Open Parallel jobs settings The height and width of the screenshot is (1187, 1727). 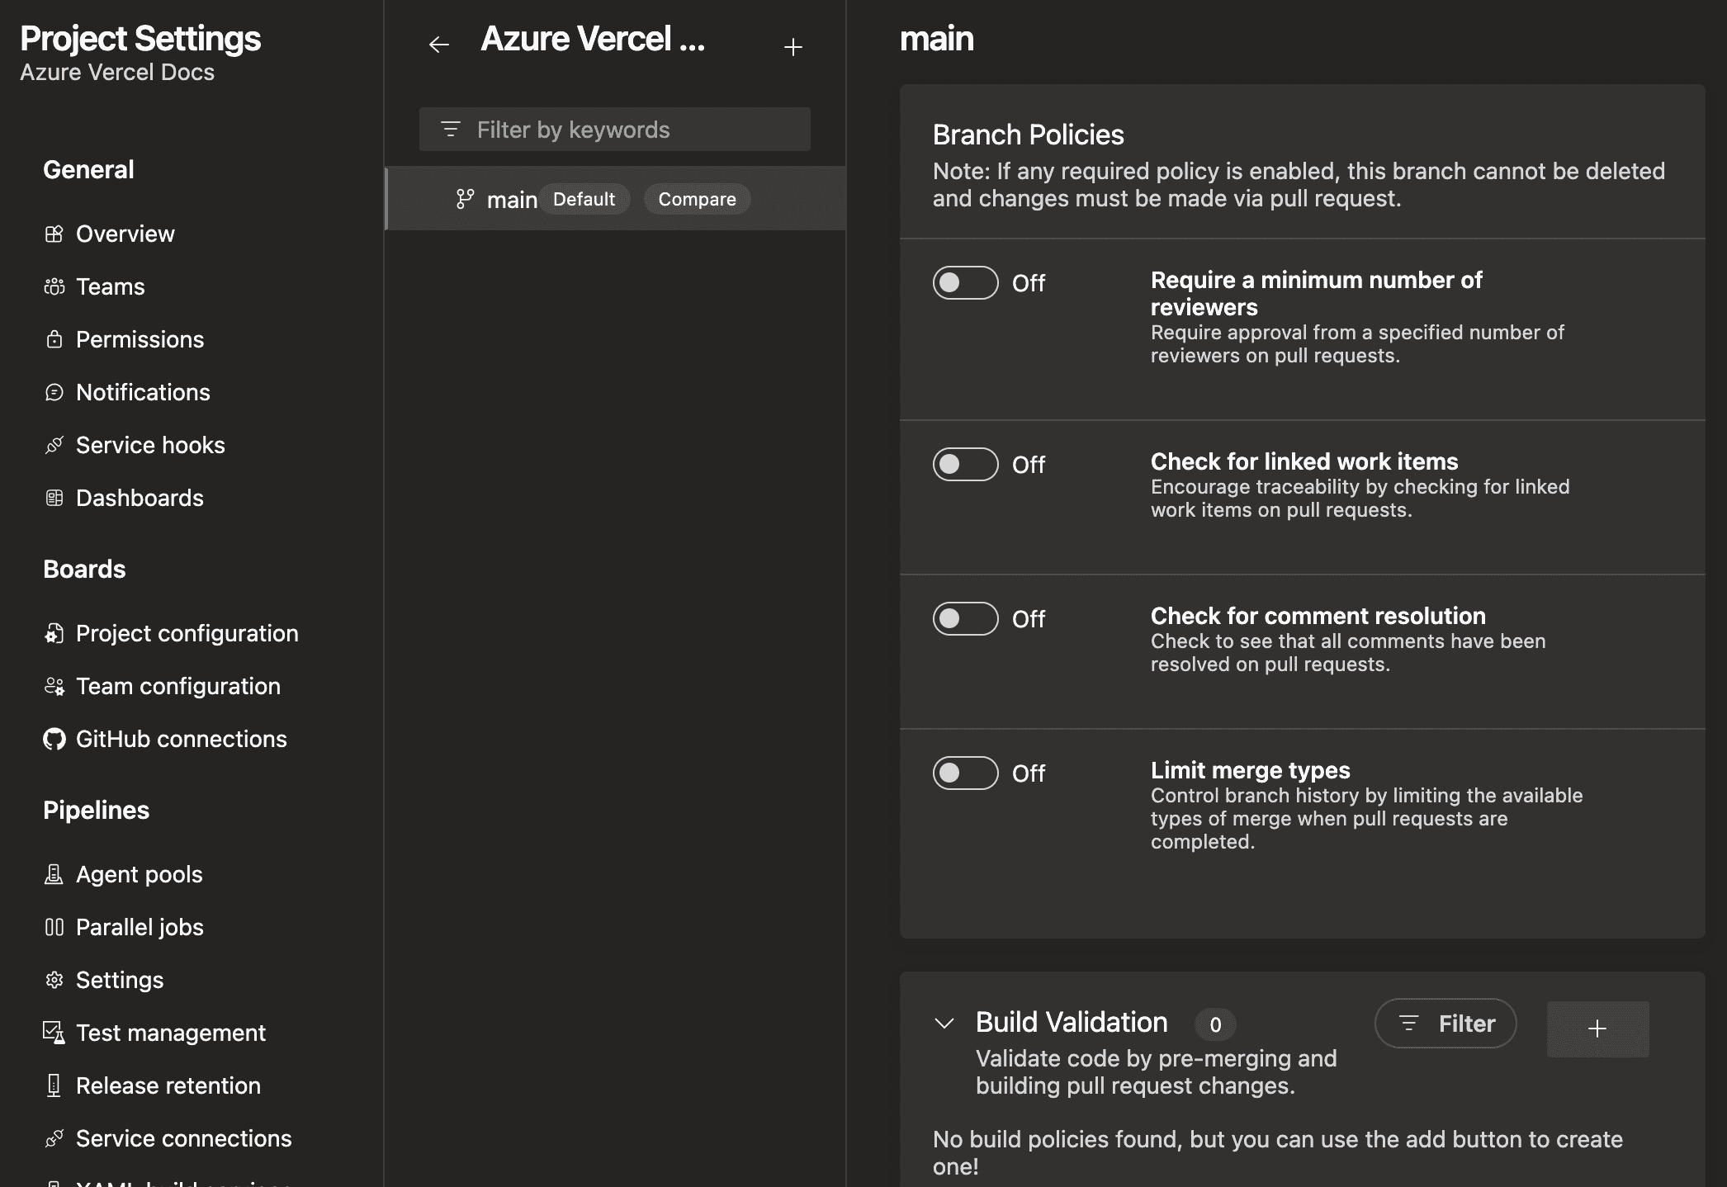click(x=140, y=927)
